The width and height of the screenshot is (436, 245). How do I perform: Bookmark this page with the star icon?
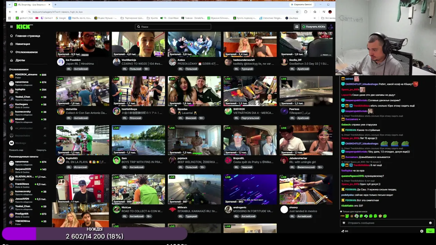click(297, 12)
